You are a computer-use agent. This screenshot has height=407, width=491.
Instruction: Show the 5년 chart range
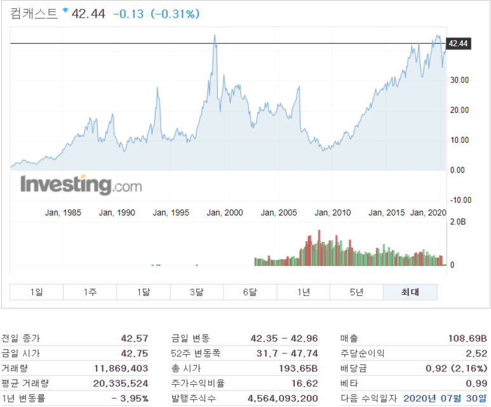[x=357, y=292]
